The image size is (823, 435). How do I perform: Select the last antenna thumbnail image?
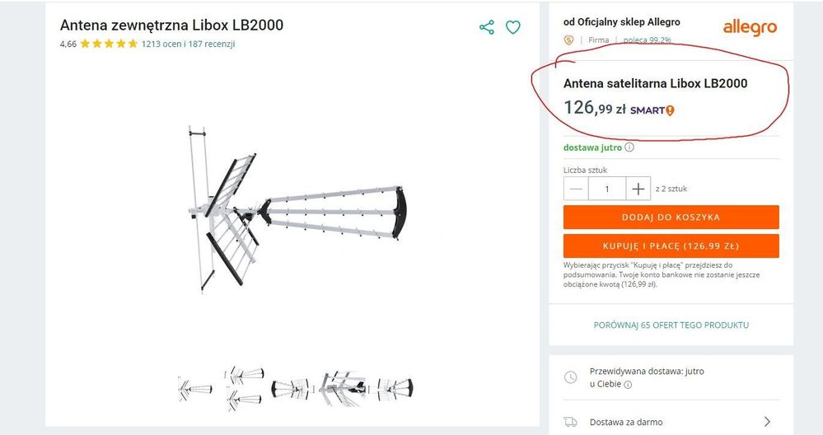point(395,388)
